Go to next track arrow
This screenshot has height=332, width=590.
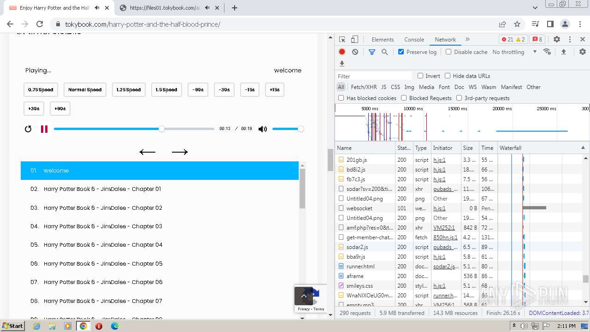click(x=180, y=152)
